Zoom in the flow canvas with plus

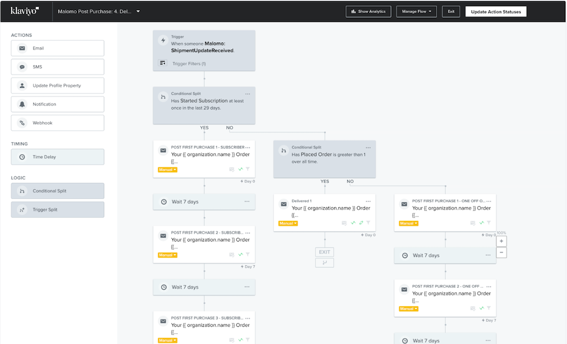pyautogui.click(x=501, y=241)
